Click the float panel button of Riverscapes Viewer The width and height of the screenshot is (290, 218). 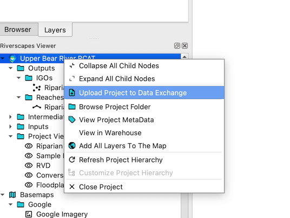point(177,45)
